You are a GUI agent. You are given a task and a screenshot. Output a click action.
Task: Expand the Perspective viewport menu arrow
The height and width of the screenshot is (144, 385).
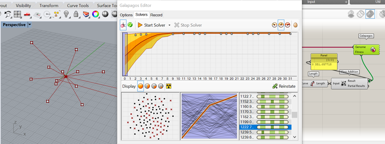coord(30,25)
